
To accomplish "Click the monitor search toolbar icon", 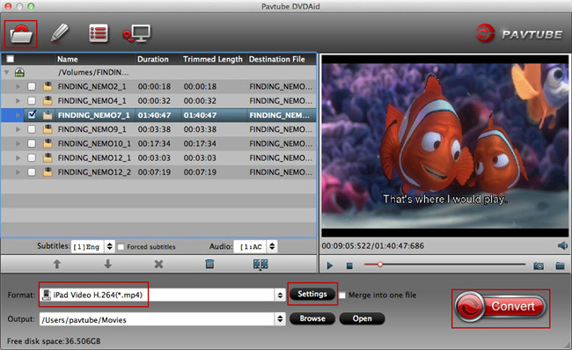I will [x=136, y=34].
